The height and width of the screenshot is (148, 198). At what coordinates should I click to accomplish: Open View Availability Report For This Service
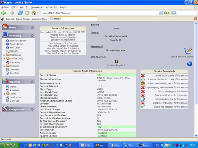coord(63,51)
